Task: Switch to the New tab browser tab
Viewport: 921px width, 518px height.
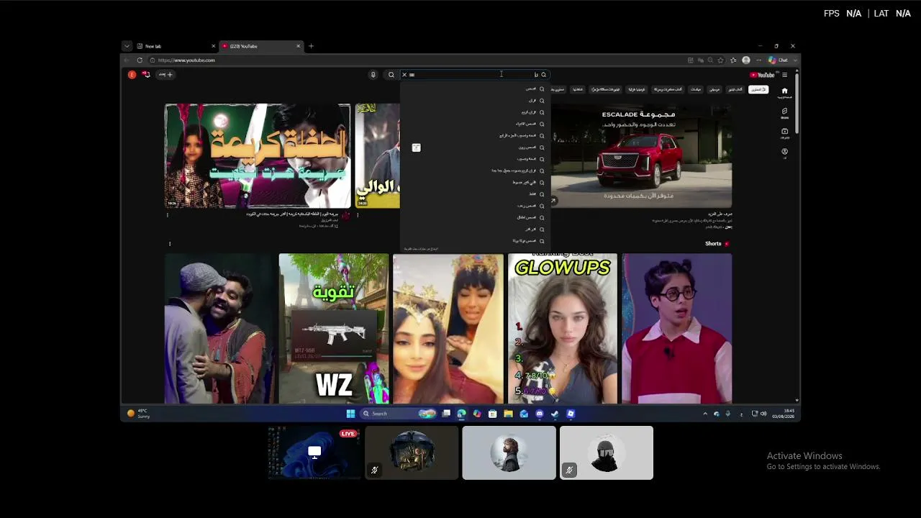Action: point(175,46)
